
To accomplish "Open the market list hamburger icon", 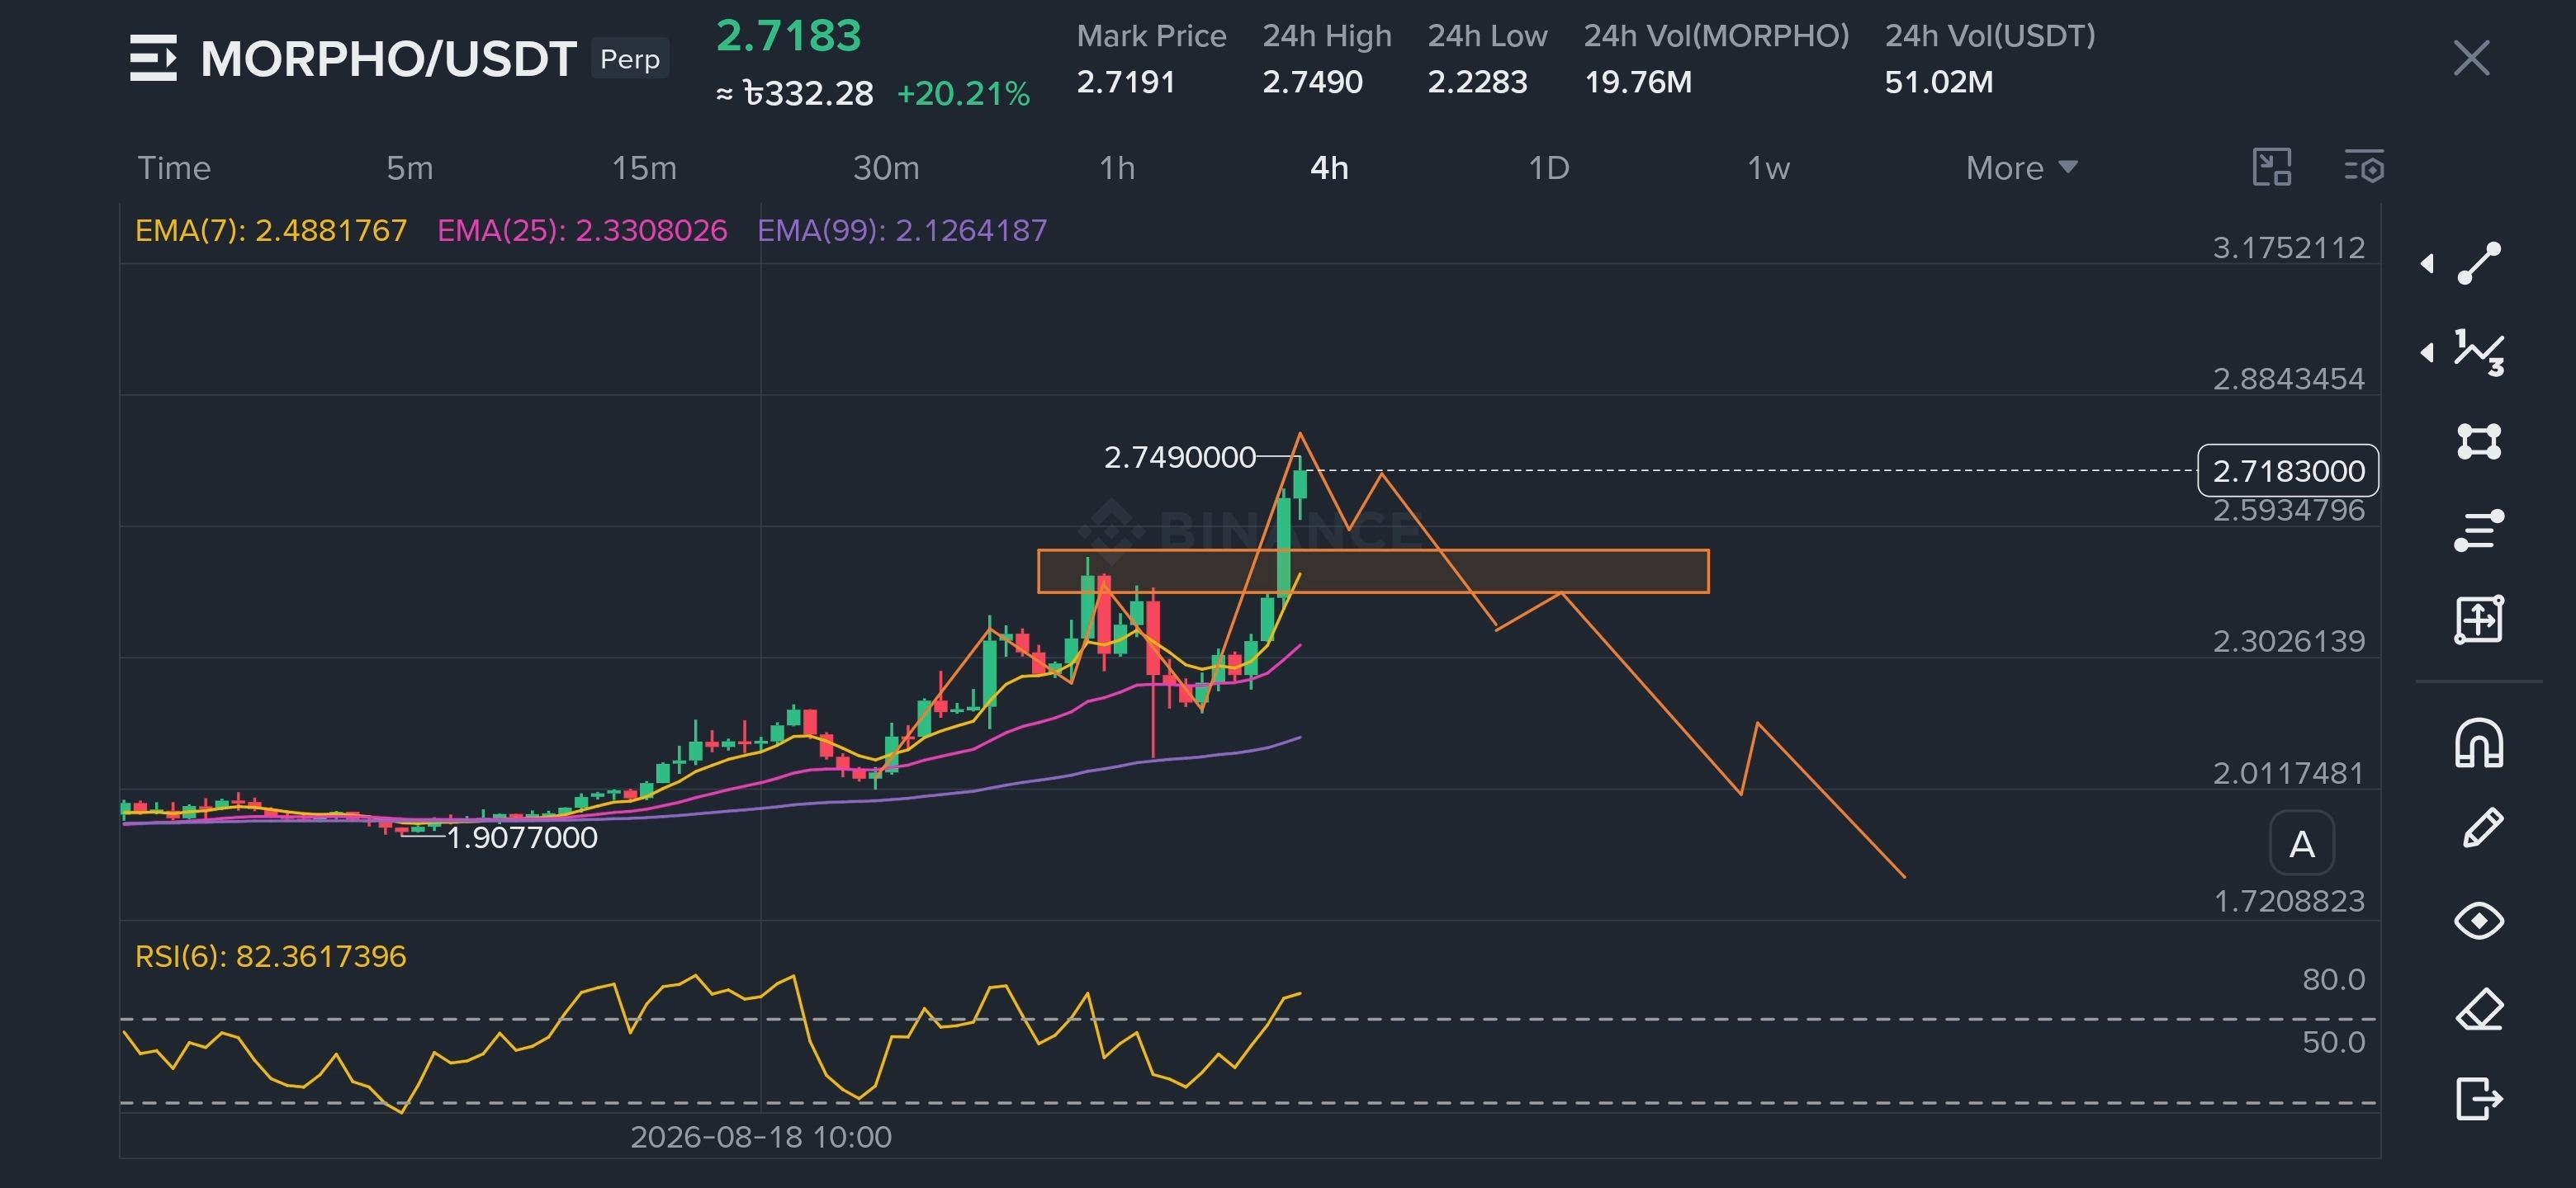I will point(153,58).
